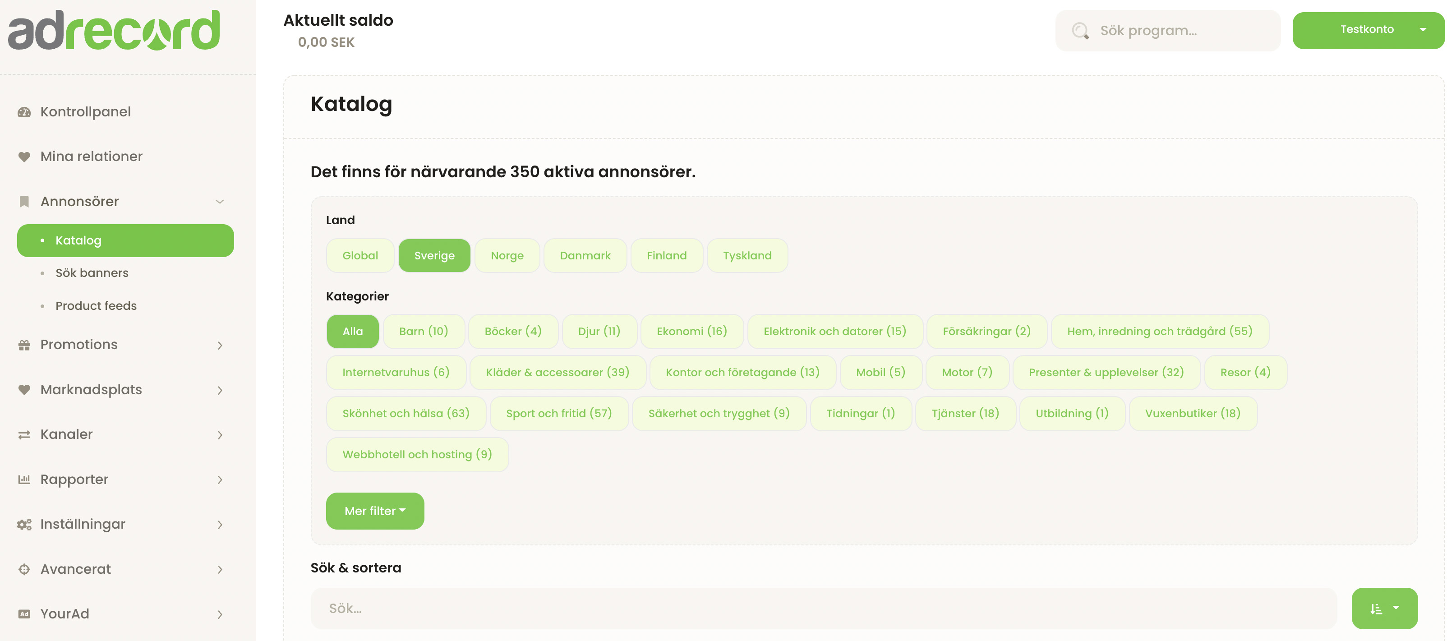This screenshot has width=1456, height=641.
Task: Toggle the Skönhet och hälsa category filter
Action: (405, 413)
